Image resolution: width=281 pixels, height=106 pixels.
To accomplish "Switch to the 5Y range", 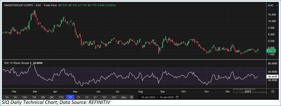I will 95,97.
